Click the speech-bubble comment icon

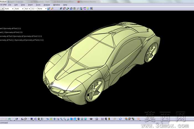tap(25, 119)
